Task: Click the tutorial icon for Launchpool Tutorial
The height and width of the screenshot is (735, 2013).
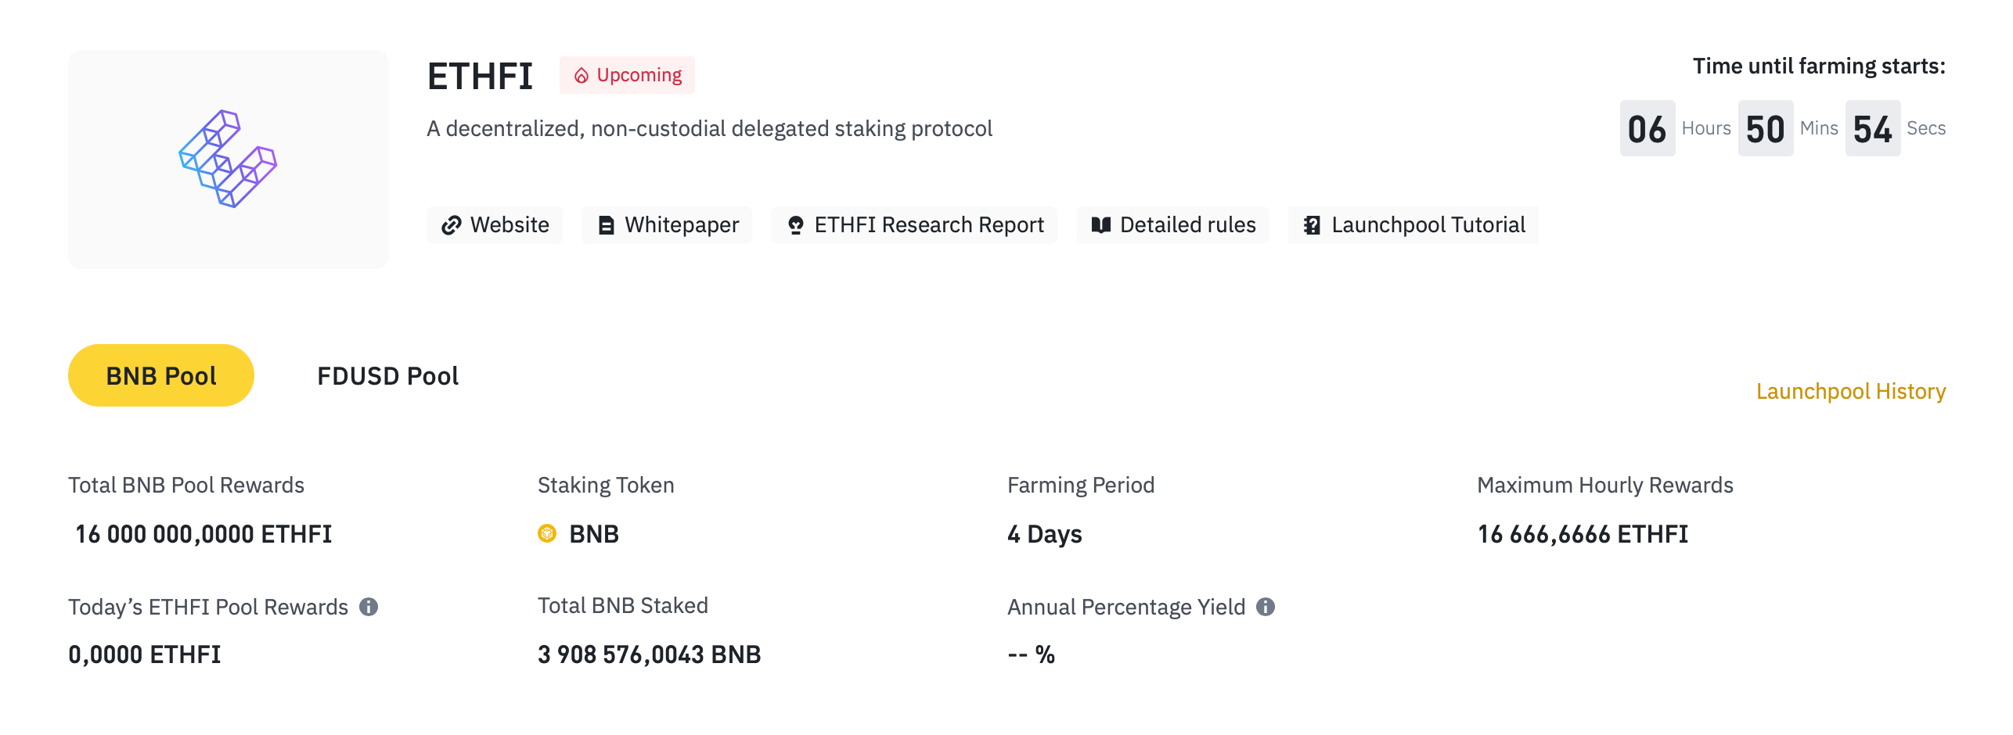Action: pyautogui.click(x=1312, y=225)
